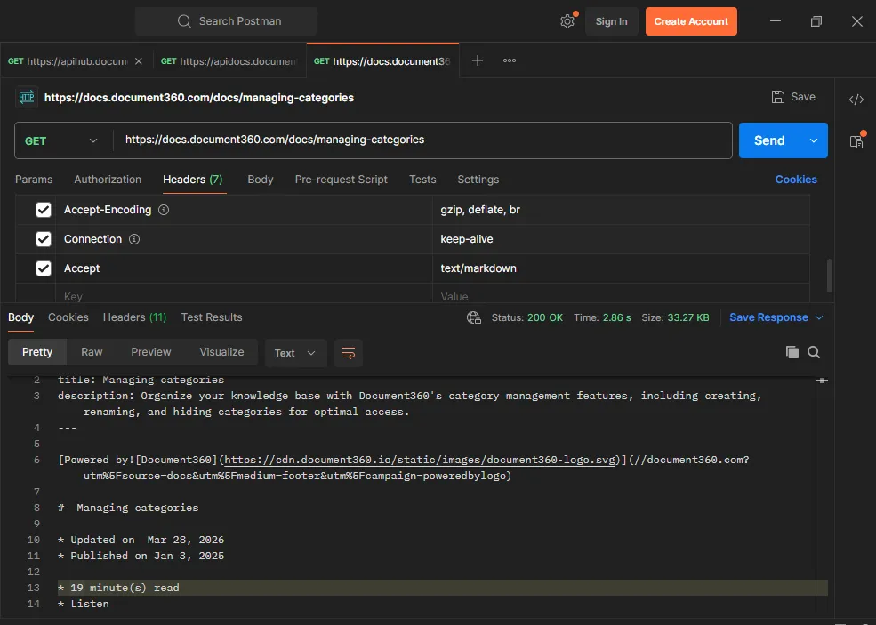Screen dimensions: 876x625
Task: Click the HTTP request type icon
Action: point(27,97)
